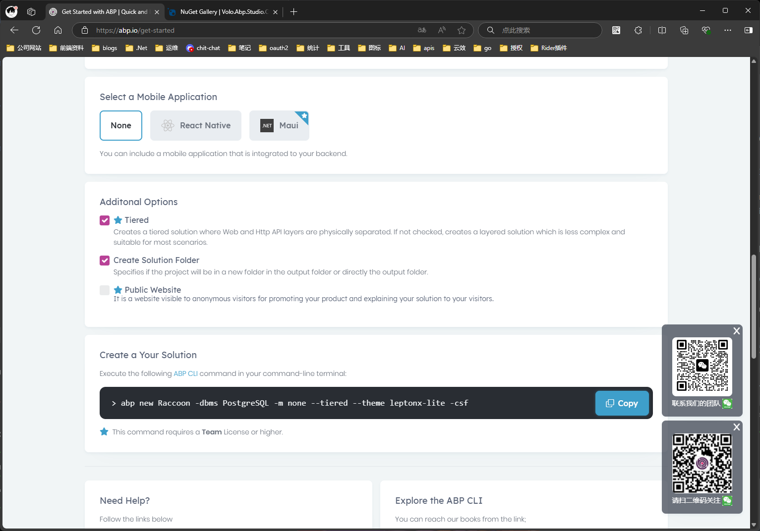Open the ABP CLI link

click(185, 373)
